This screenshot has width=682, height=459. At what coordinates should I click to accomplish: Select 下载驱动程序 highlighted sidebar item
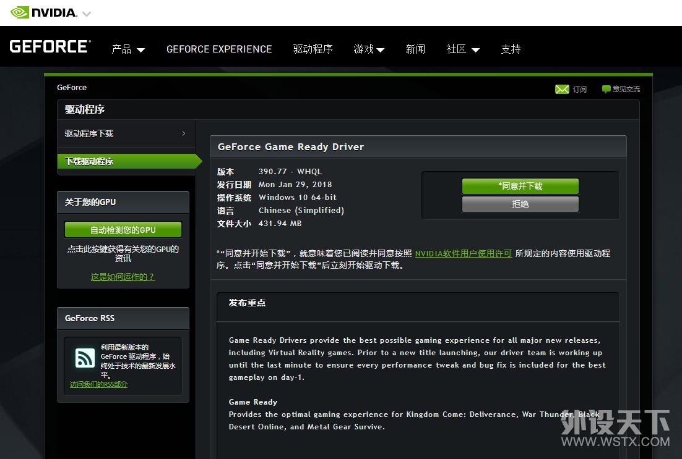click(129, 161)
